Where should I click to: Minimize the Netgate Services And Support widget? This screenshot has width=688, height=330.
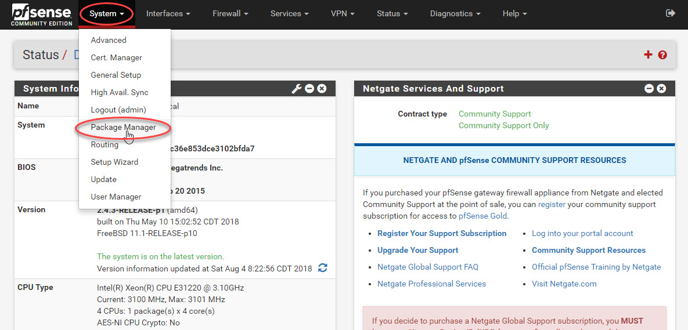(649, 89)
